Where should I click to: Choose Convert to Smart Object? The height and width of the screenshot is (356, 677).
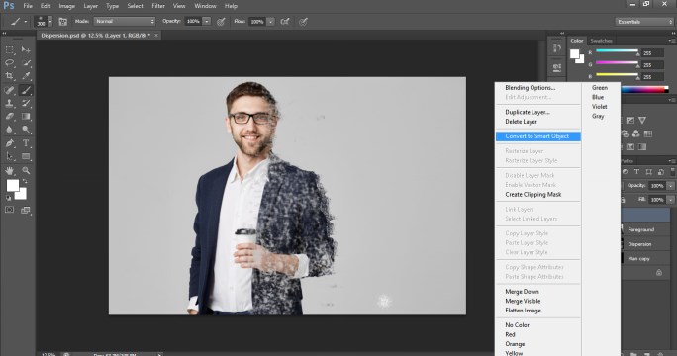(537, 136)
